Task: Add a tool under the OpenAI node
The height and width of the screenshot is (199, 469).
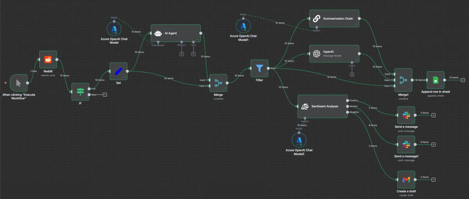Action: pyautogui.click(x=352, y=75)
